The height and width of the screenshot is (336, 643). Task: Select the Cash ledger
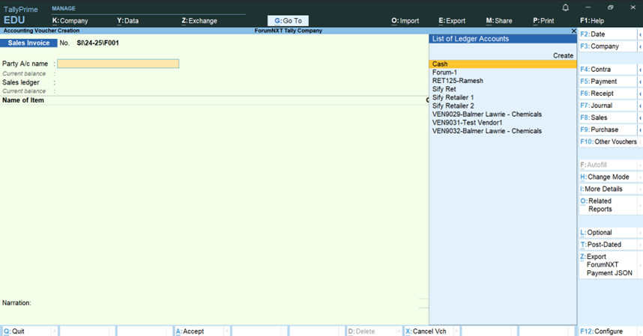point(503,64)
